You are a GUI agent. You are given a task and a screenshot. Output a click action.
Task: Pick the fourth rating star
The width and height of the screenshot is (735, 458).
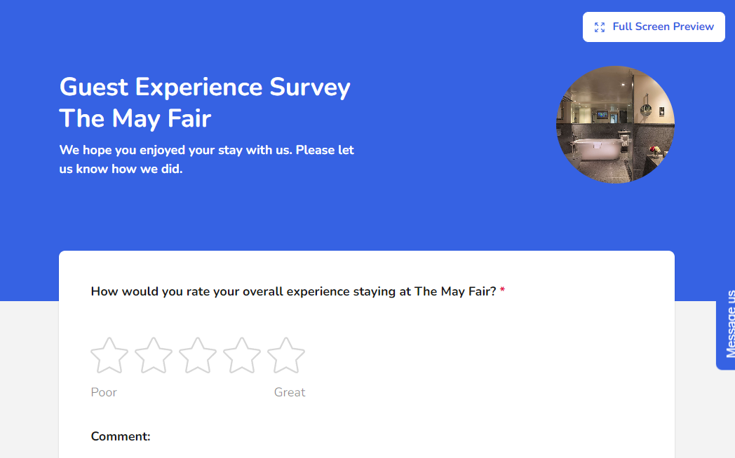(x=242, y=356)
